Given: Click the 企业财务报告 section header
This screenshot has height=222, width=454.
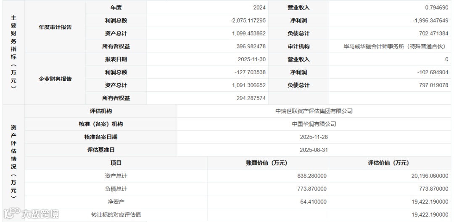Looking at the screenshot, I should tap(55, 79).
